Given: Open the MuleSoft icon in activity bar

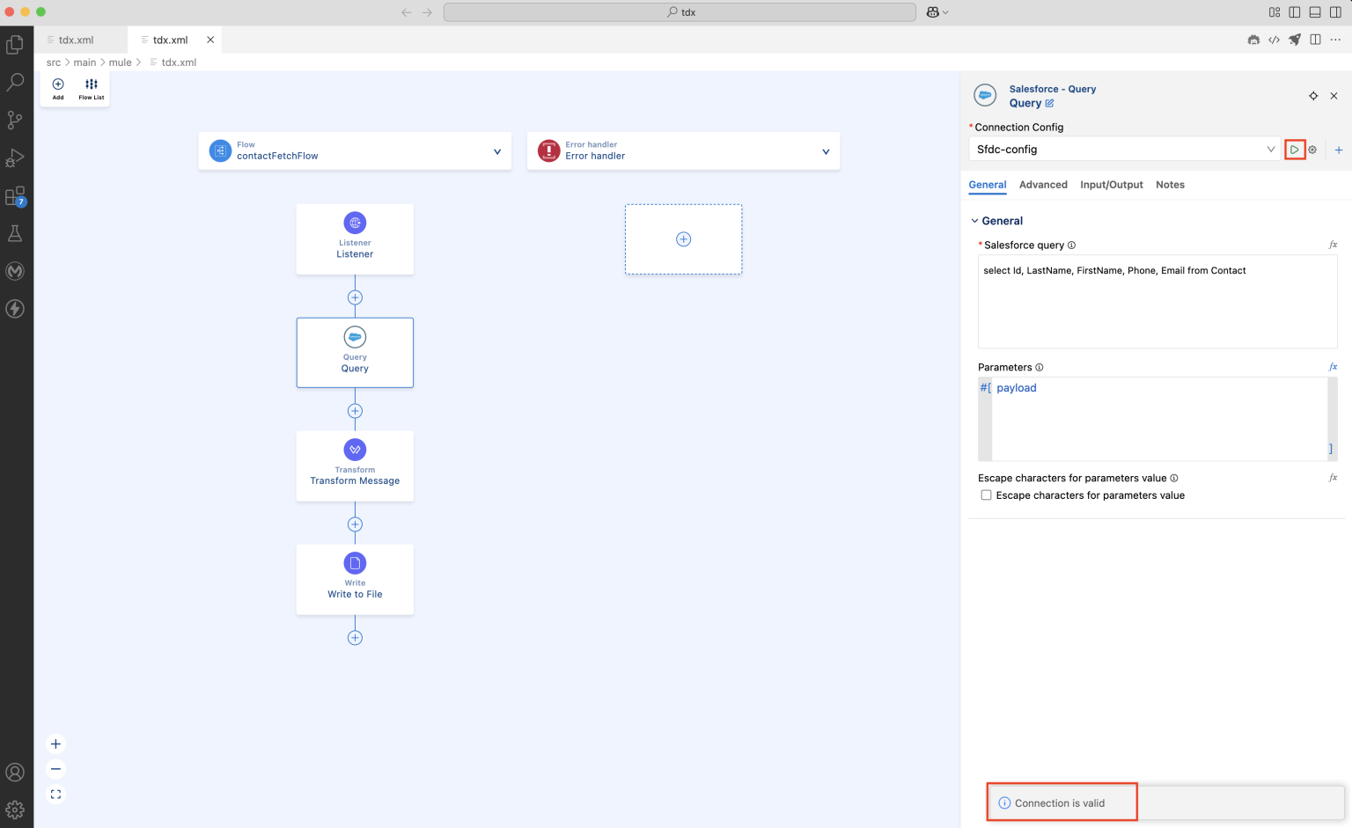Looking at the screenshot, I should (x=15, y=271).
